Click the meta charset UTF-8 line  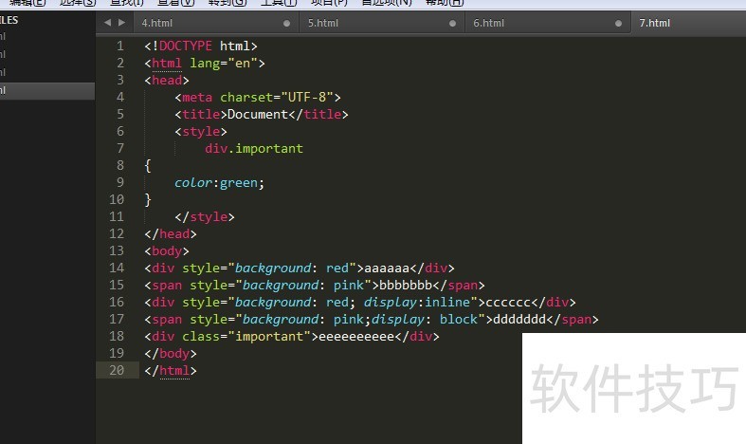pos(258,97)
